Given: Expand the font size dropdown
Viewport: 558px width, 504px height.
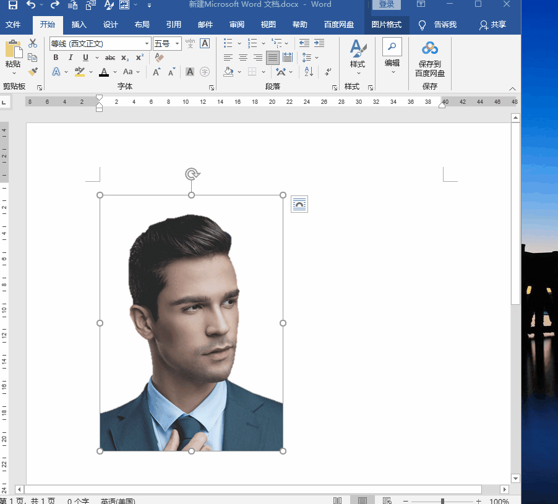Looking at the screenshot, I should pyautogui.click(x=178, y=44).
